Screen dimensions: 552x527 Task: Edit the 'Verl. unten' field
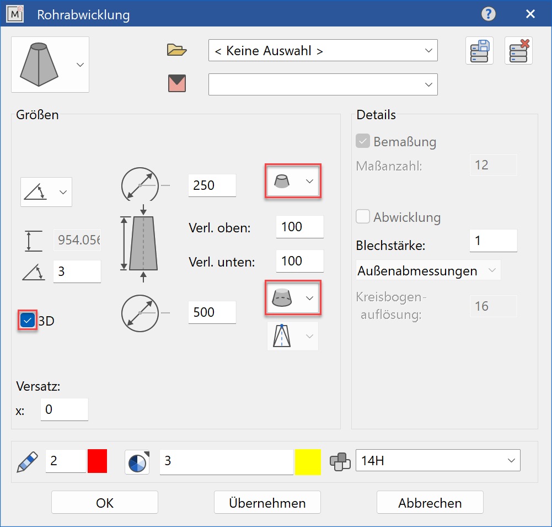(299, 261)
